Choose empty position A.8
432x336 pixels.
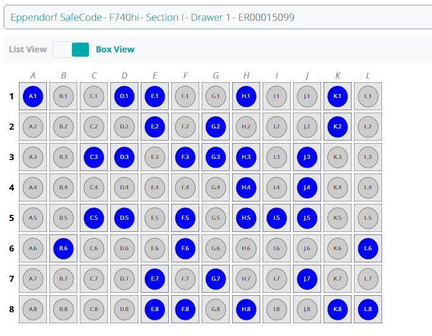coord(33,309)
